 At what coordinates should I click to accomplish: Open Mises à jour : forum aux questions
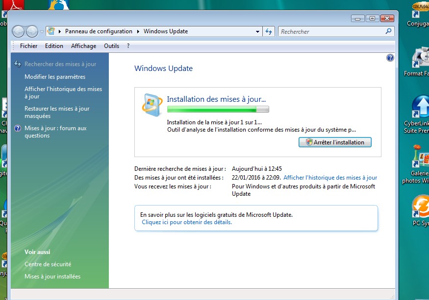pos(55,132)
